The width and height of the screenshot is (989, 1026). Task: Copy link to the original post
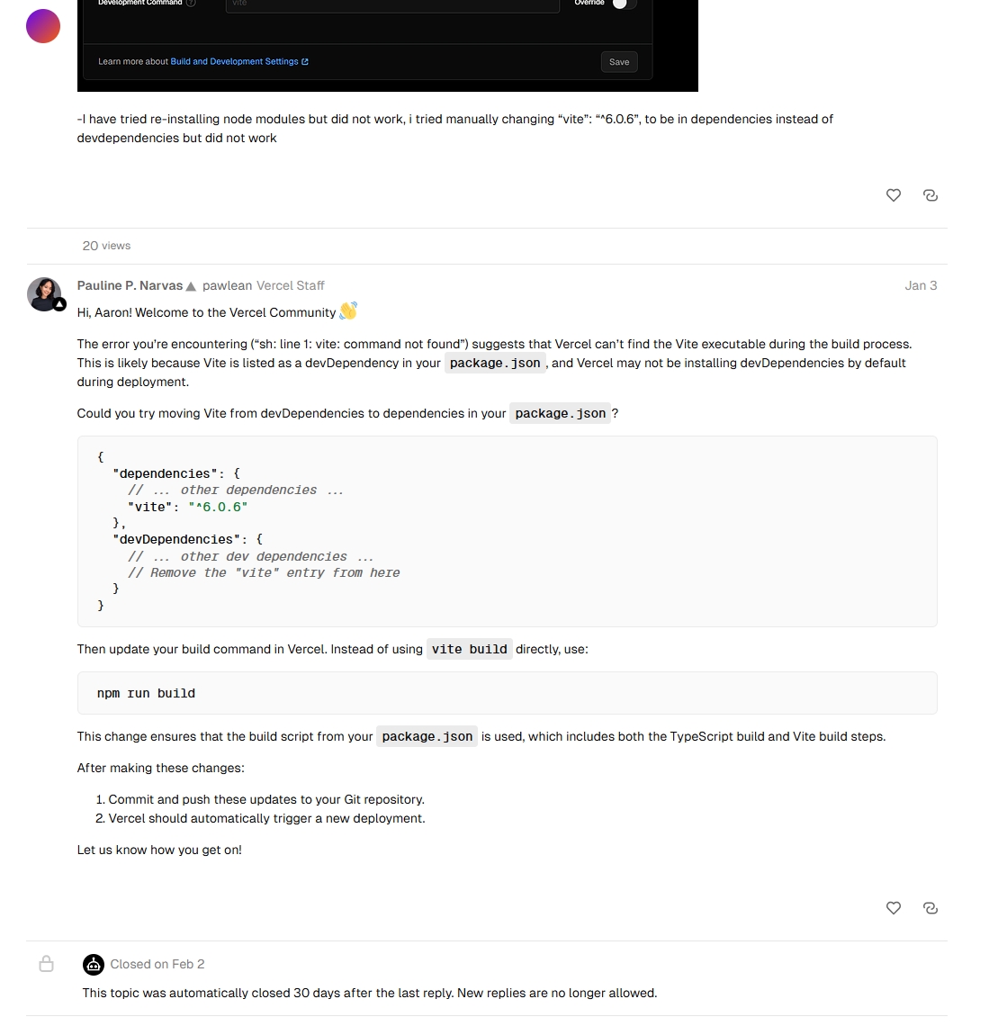pos(930,195)
